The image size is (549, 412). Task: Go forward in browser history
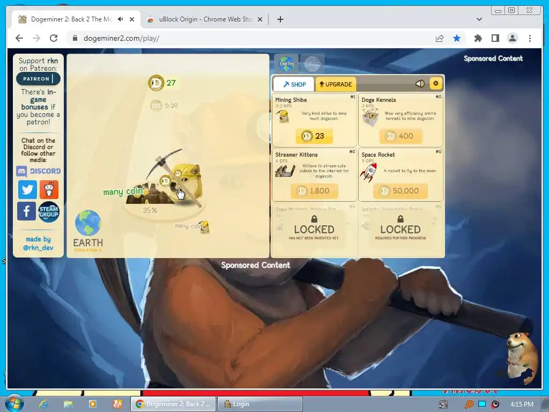click(36, 38)
